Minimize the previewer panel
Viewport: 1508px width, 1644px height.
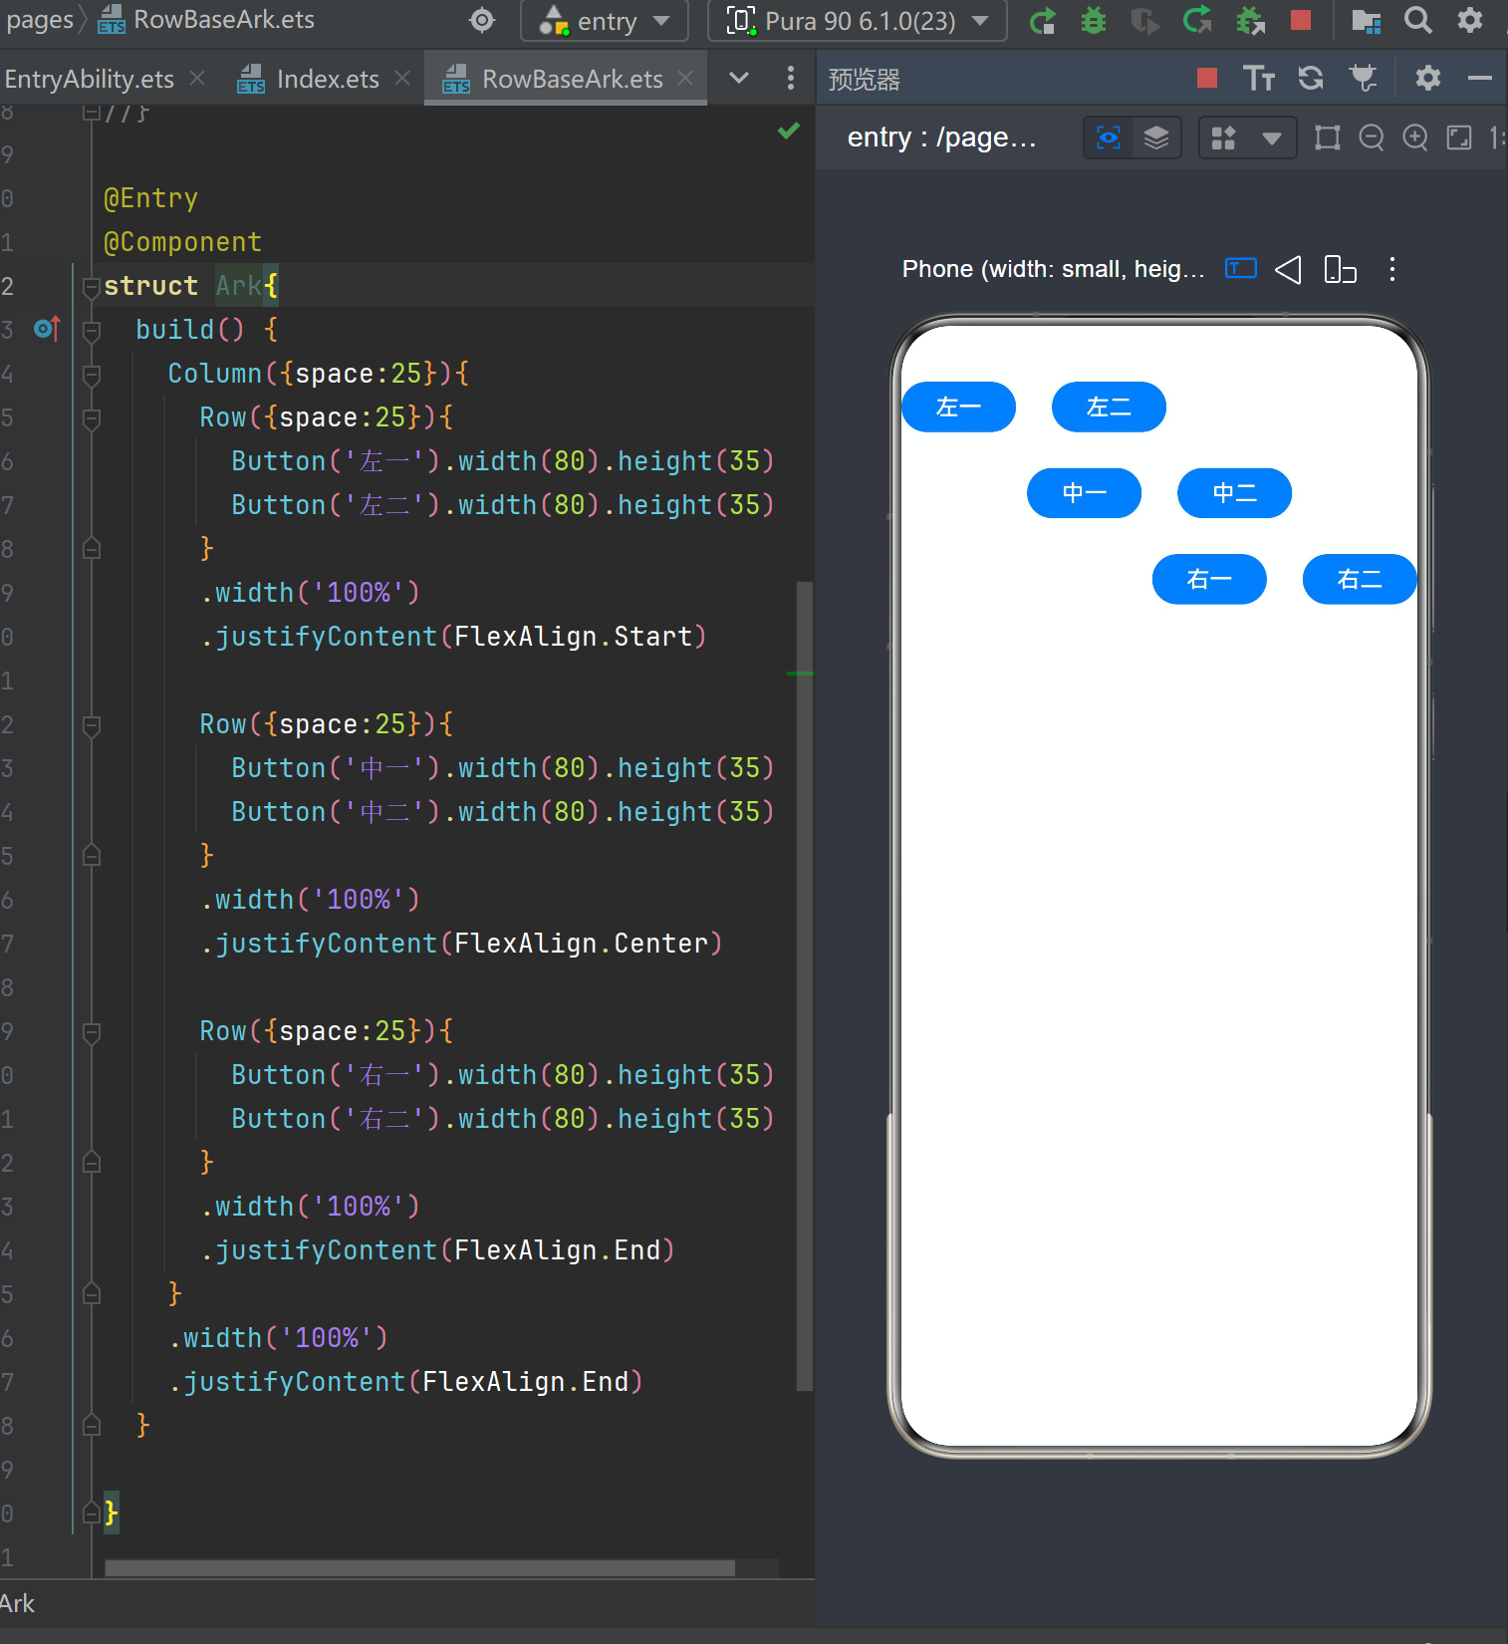pos(1480,78)
